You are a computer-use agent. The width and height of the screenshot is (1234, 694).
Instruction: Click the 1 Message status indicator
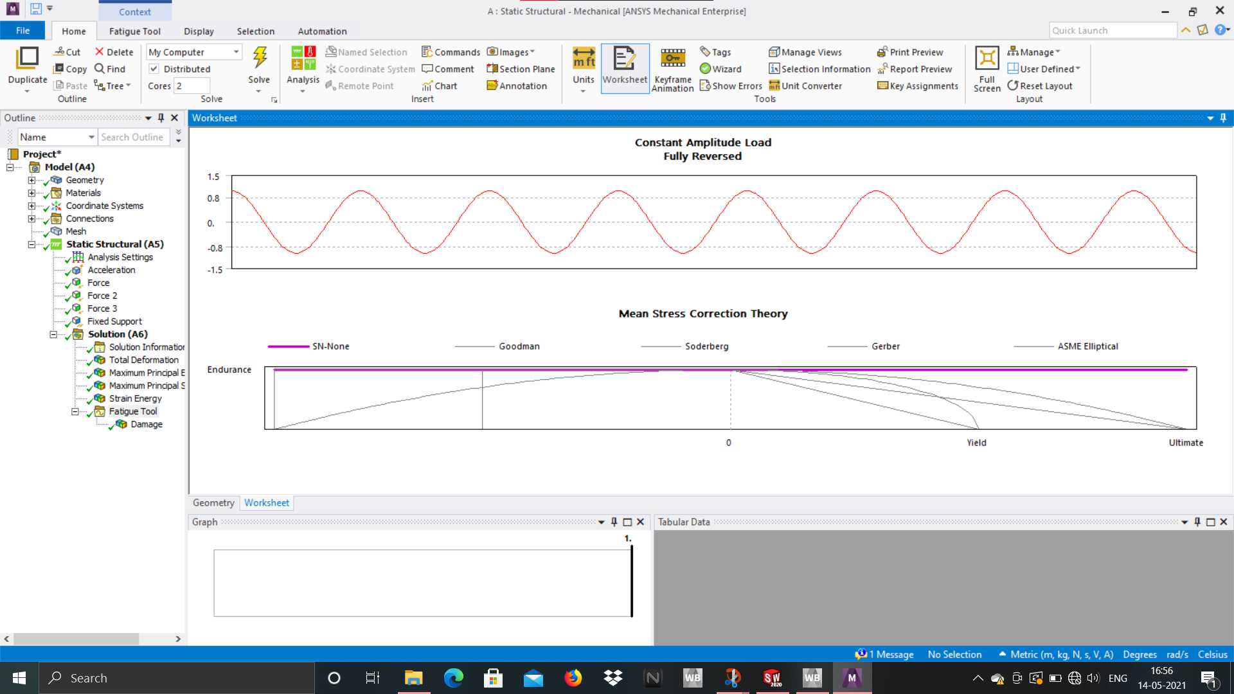click(884, 654)
